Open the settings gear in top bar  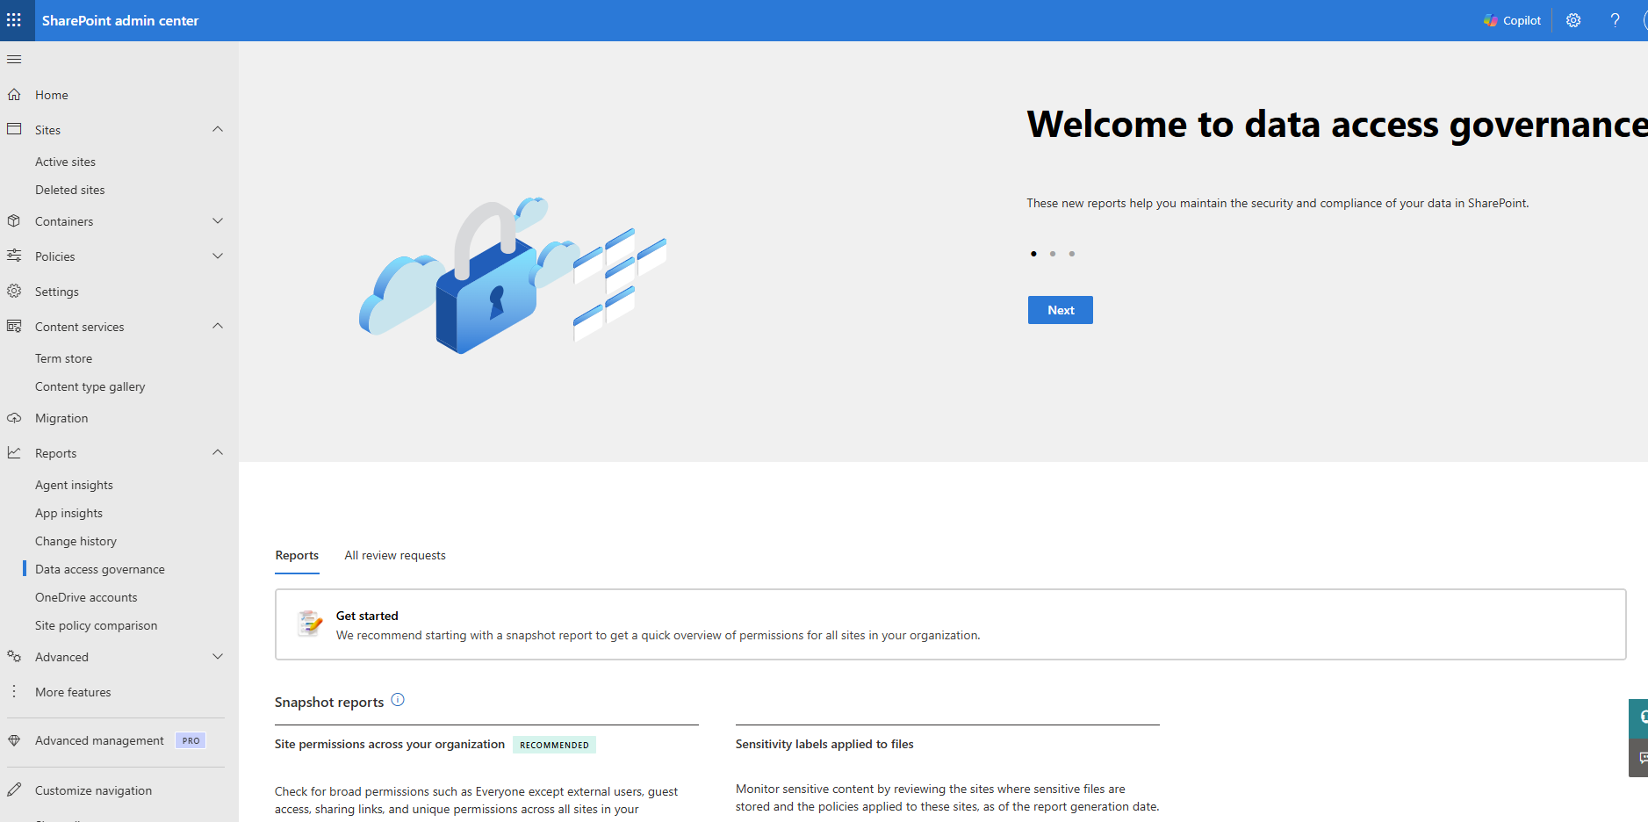1573,19
